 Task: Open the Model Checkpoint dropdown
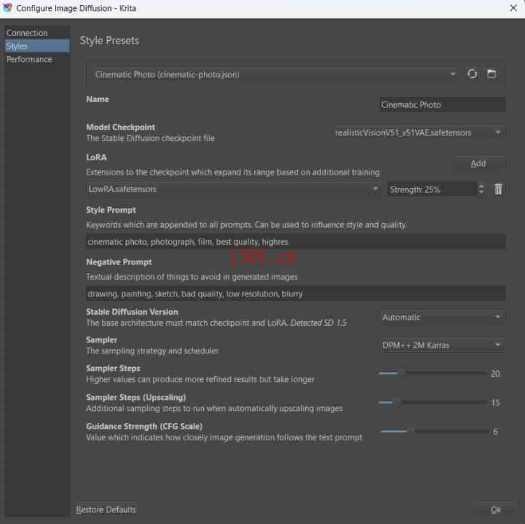[419, 133]
